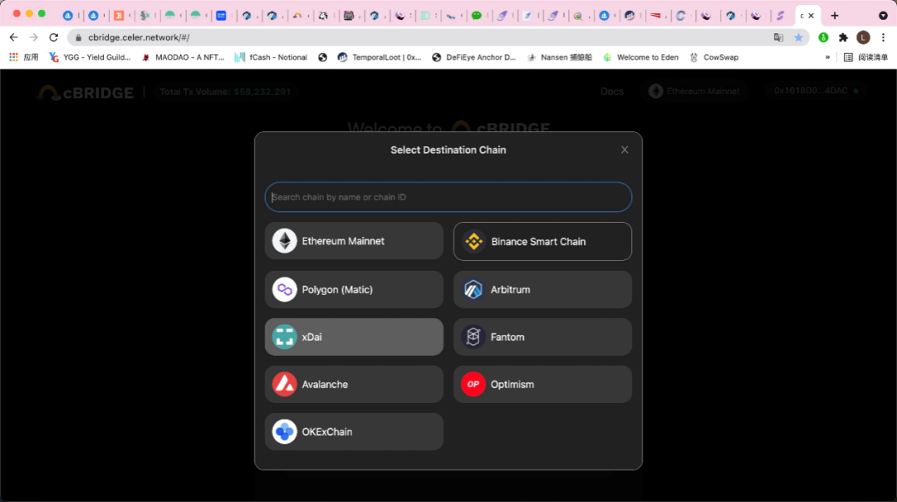Open the YGG - Yield Guild bookmark
This screenshot has height=502, width=897.
coord(90,57)
